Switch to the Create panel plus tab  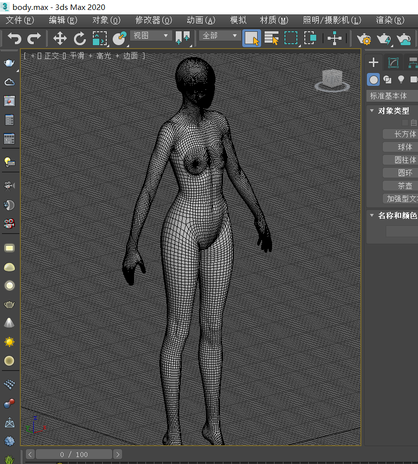374,62
